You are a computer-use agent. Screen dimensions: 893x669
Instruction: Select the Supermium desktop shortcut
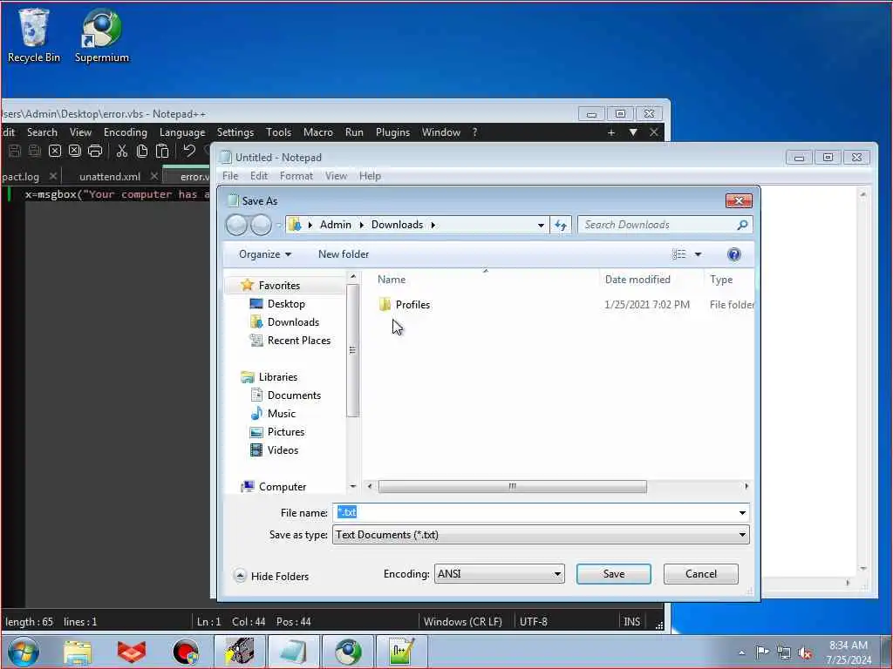[102, 35]
